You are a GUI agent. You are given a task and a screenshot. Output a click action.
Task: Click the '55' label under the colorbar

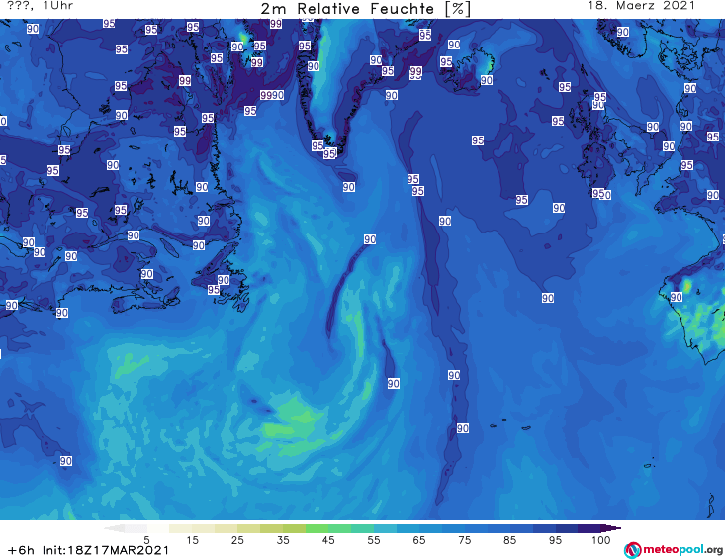[373, 539]
